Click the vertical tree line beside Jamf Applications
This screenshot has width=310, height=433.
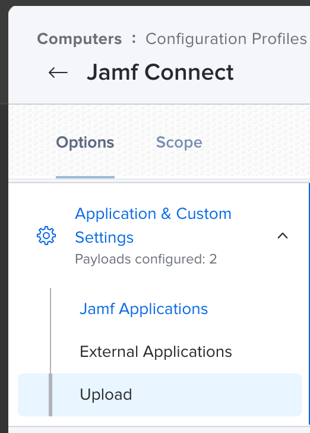50,309
